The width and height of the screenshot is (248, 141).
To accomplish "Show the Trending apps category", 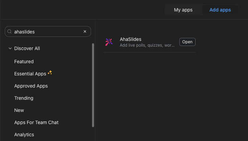I will pyautogui.click(x=24, y=98).
